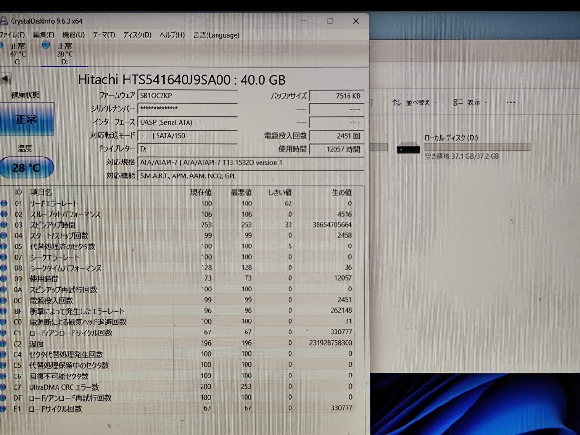This screenshot has height=435, width=580.
Task: Switch to the D: drive tab
Action: pos(65,53)
